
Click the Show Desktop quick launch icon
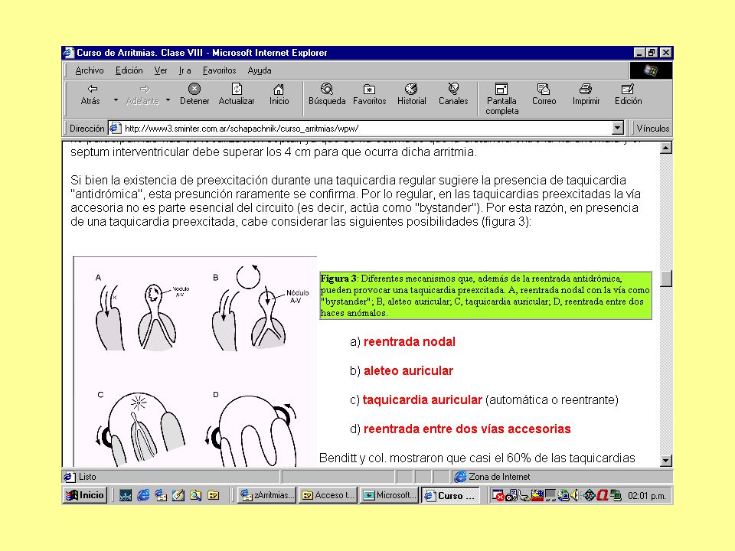(x=125, y=495)
